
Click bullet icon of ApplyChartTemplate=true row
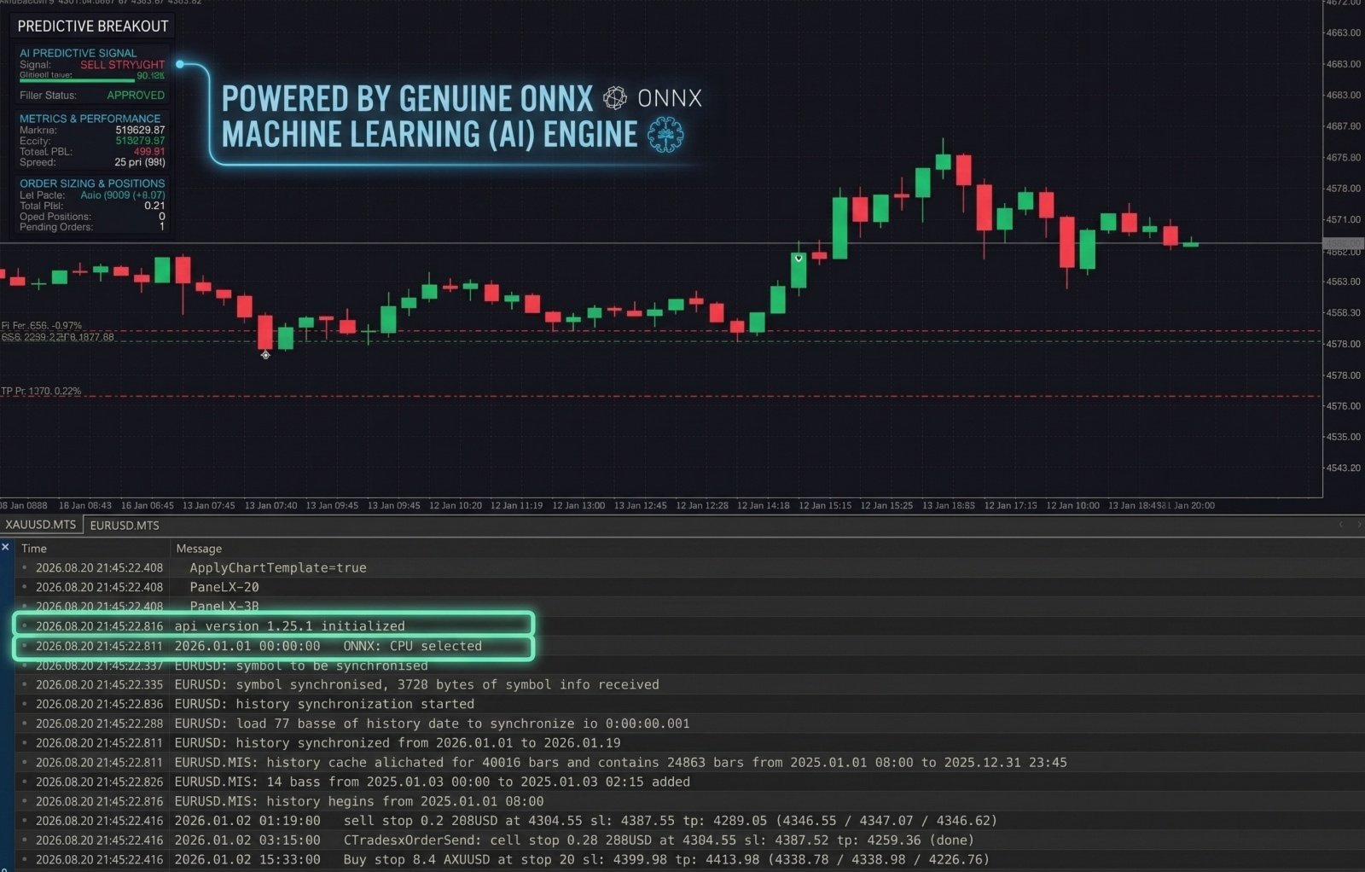click(x=25, y=567)
